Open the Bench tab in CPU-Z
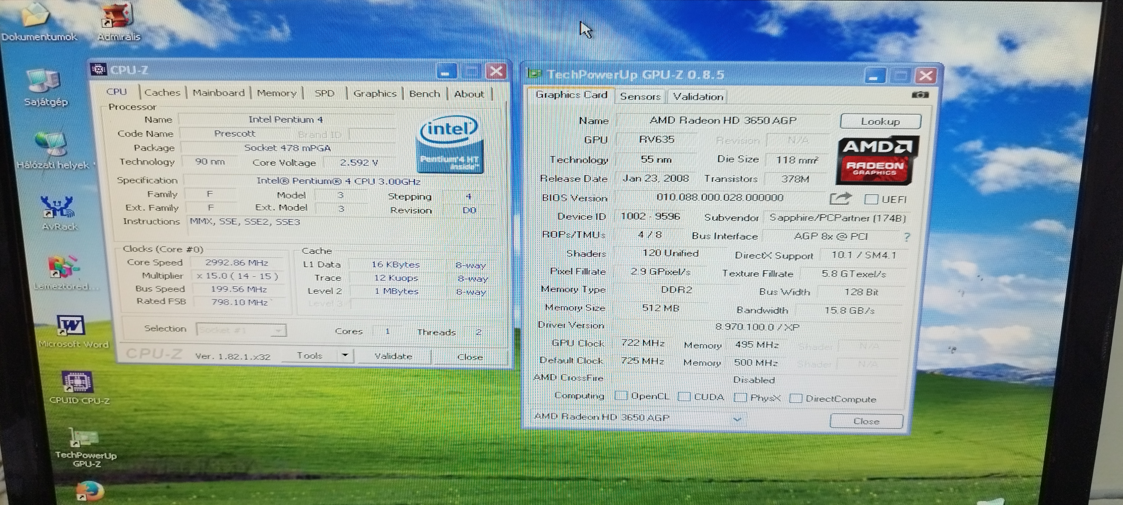The image size is (1123, 505). 424,94
